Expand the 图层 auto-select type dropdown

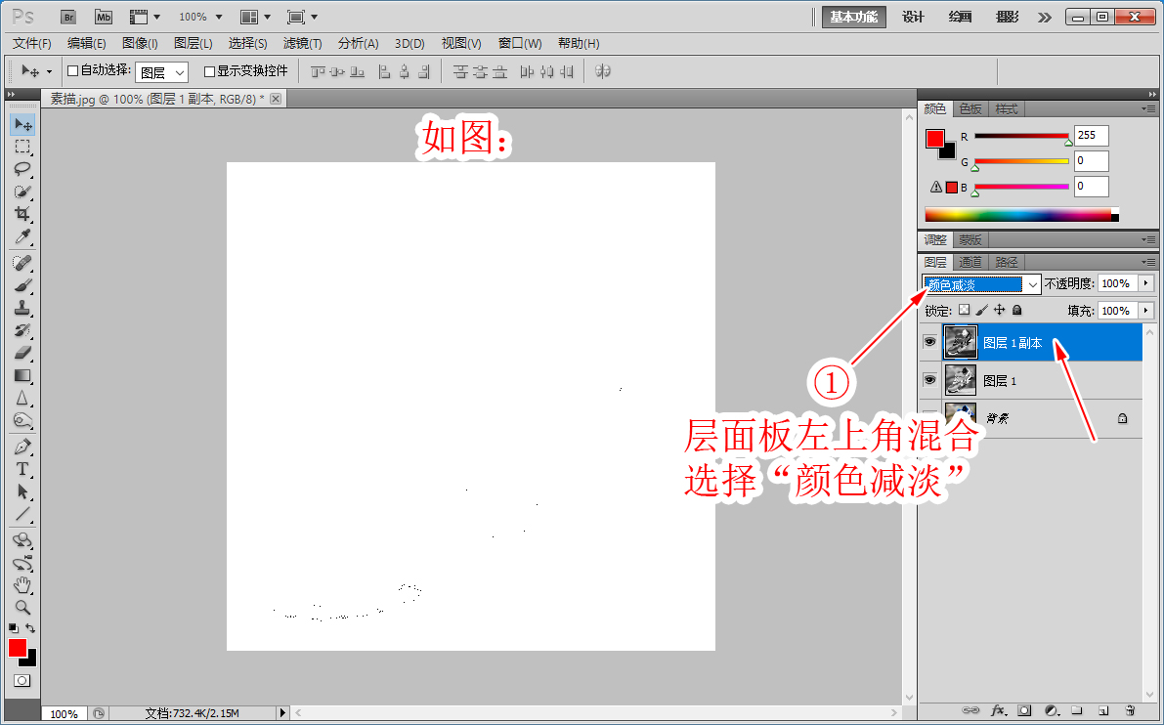[161, 72]
